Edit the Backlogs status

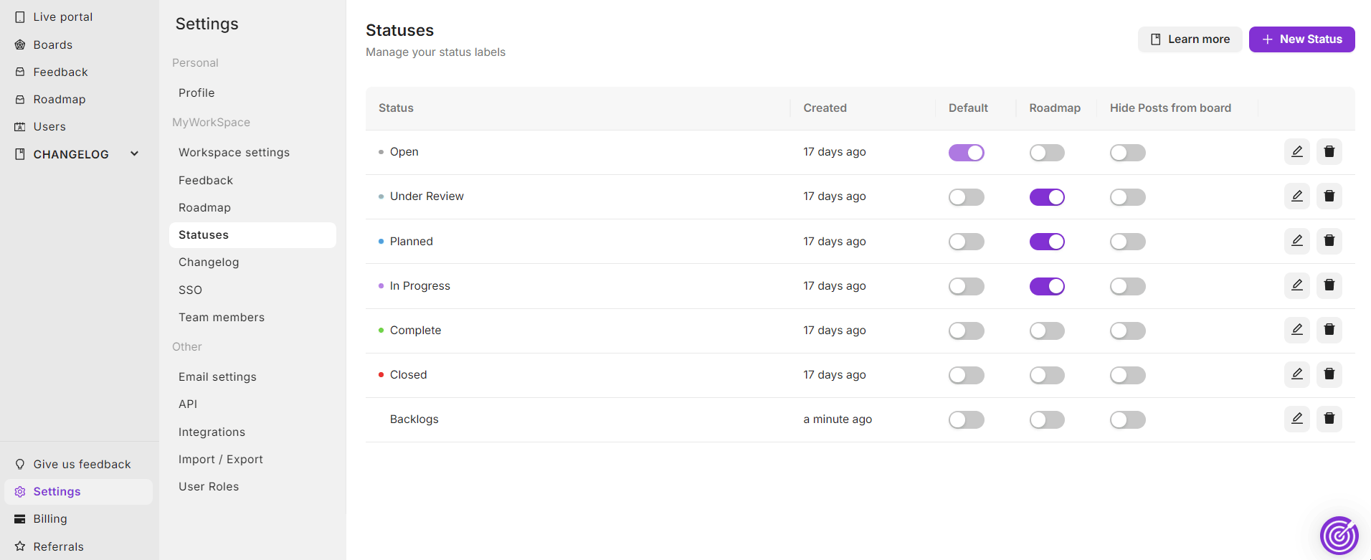(x=1297, y=419)
